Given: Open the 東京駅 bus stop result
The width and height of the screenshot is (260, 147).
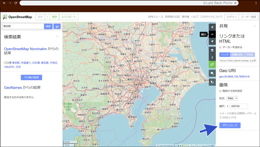Looking at the screenshot, I should (31, 65).
